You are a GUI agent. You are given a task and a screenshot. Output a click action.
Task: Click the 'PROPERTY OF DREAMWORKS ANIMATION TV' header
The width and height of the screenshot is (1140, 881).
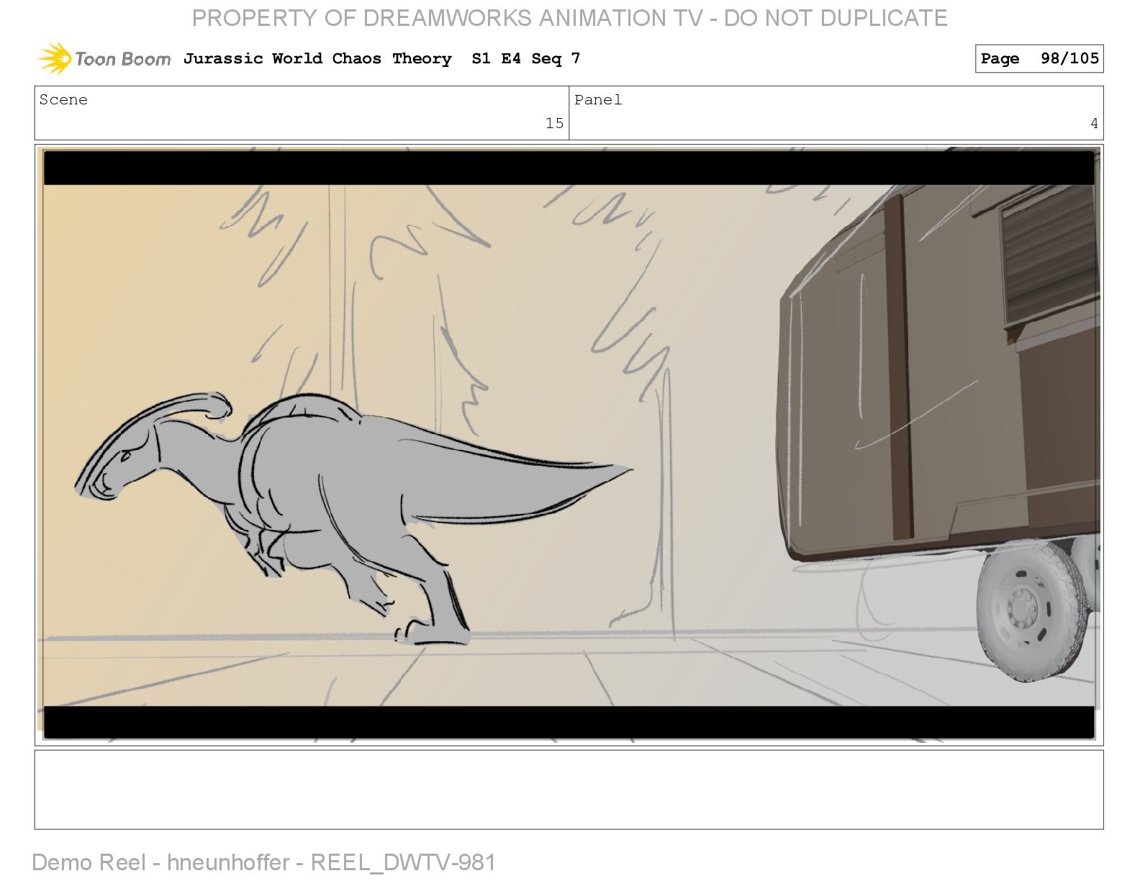pyautogui.click(x=447, y=18)
